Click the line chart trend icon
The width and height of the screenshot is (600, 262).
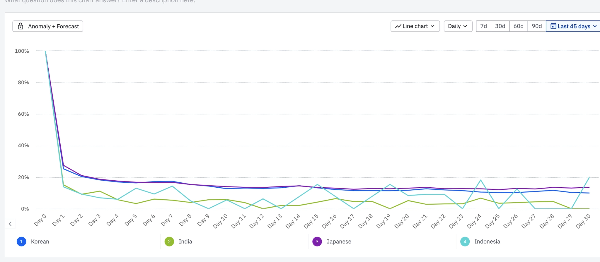tap(398, 26)
